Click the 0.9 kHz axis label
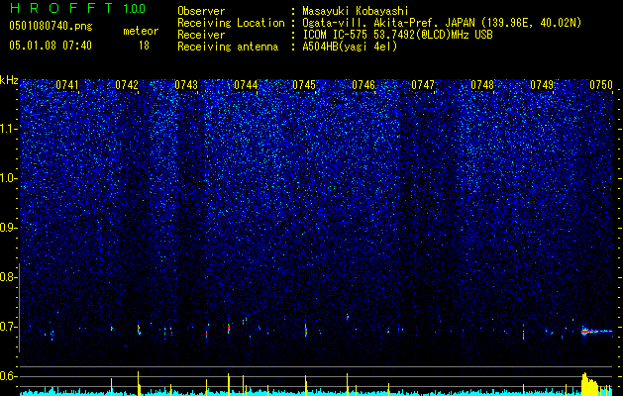This screenshot has height=396, width=623. [8, 228]
